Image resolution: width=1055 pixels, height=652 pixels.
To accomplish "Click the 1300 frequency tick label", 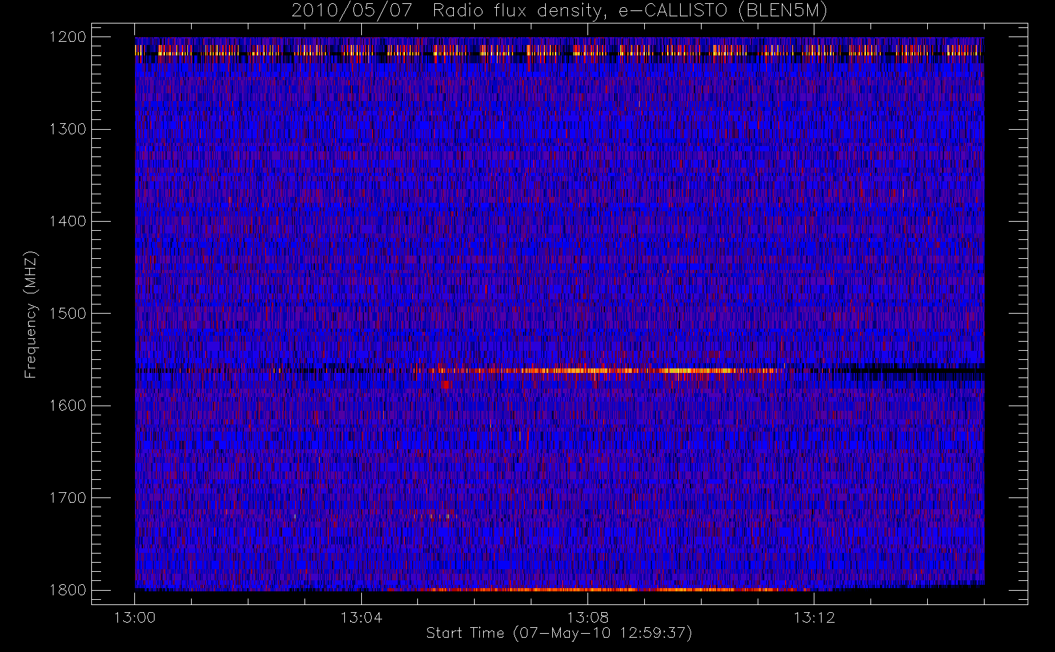I will 68,129.
